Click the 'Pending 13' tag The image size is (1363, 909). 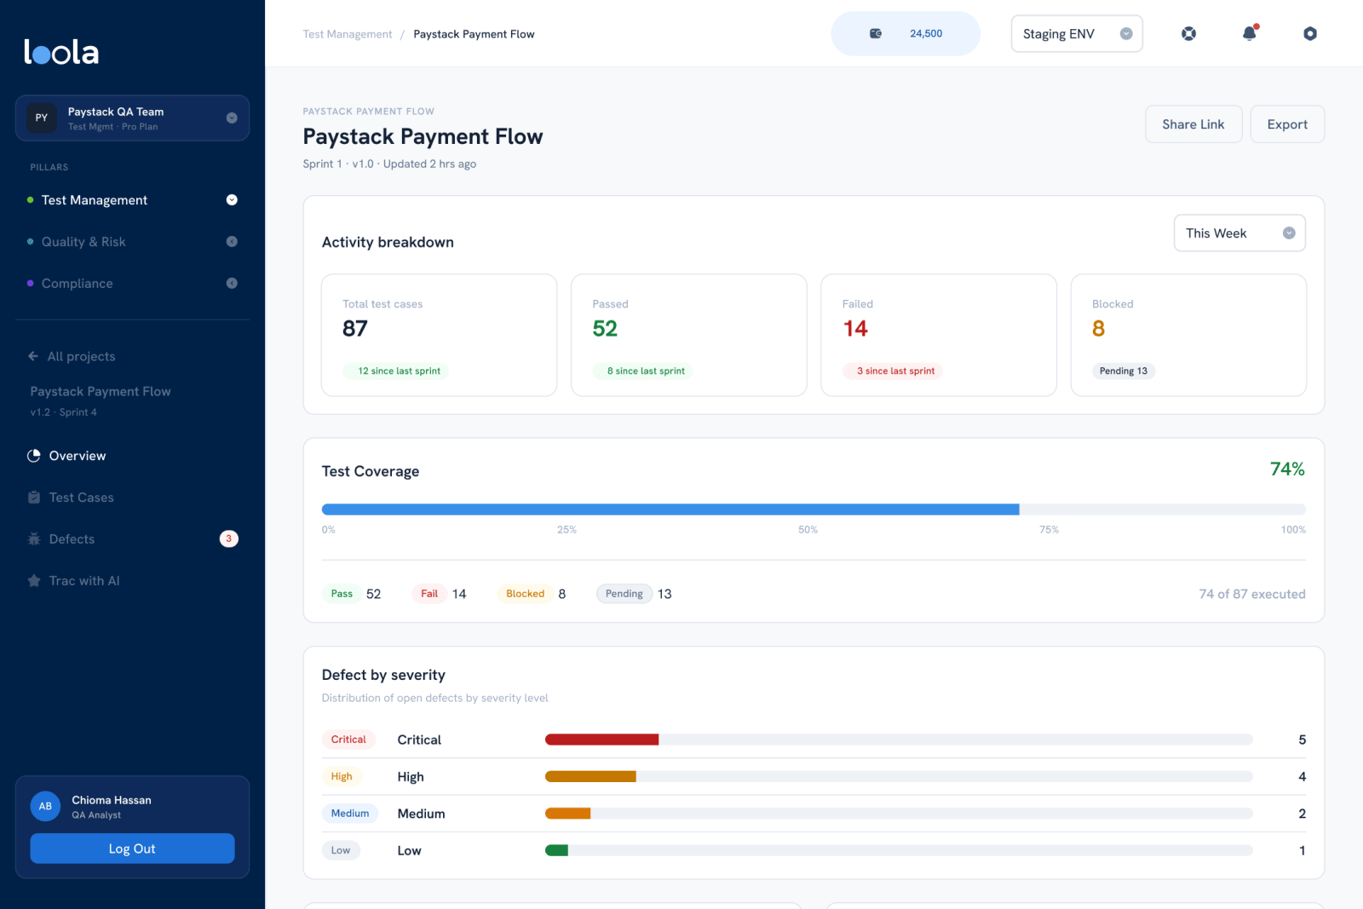(x=1124, y=371)
